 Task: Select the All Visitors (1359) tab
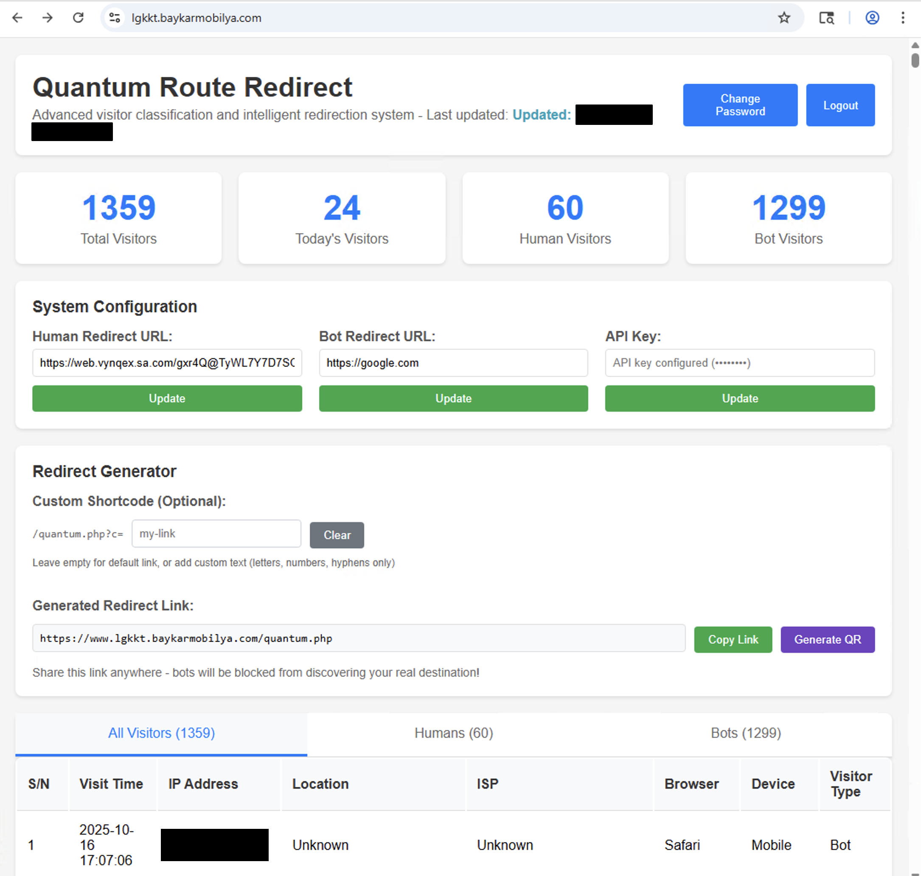point(161,733)
